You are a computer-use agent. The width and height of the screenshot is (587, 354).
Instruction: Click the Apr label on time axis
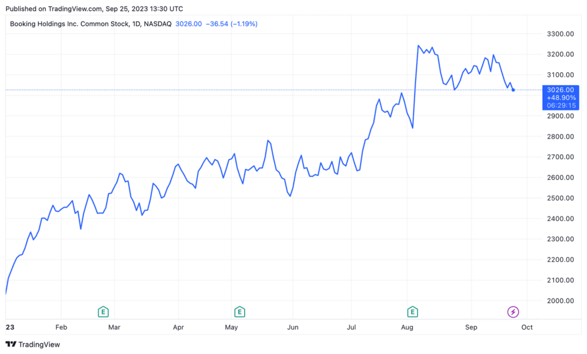179,328
